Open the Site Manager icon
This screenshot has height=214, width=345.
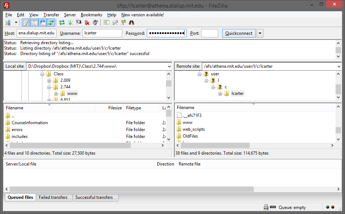(8, 22)
